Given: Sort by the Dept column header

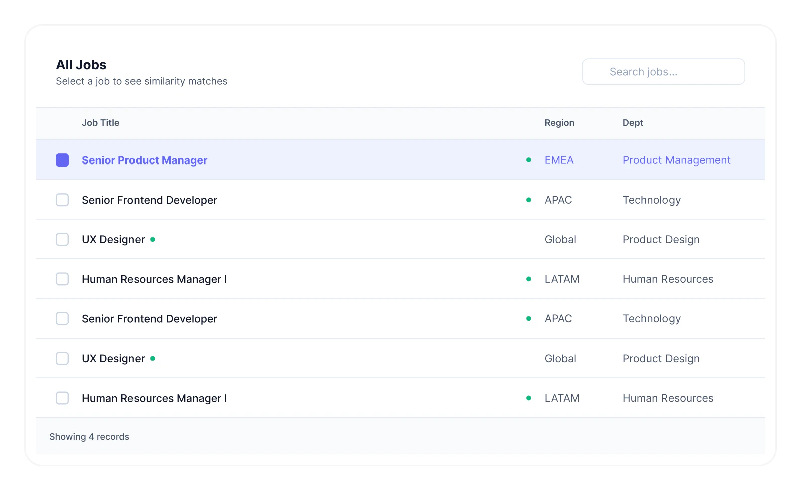Looking at the screenshot, I should pos(633,123).
